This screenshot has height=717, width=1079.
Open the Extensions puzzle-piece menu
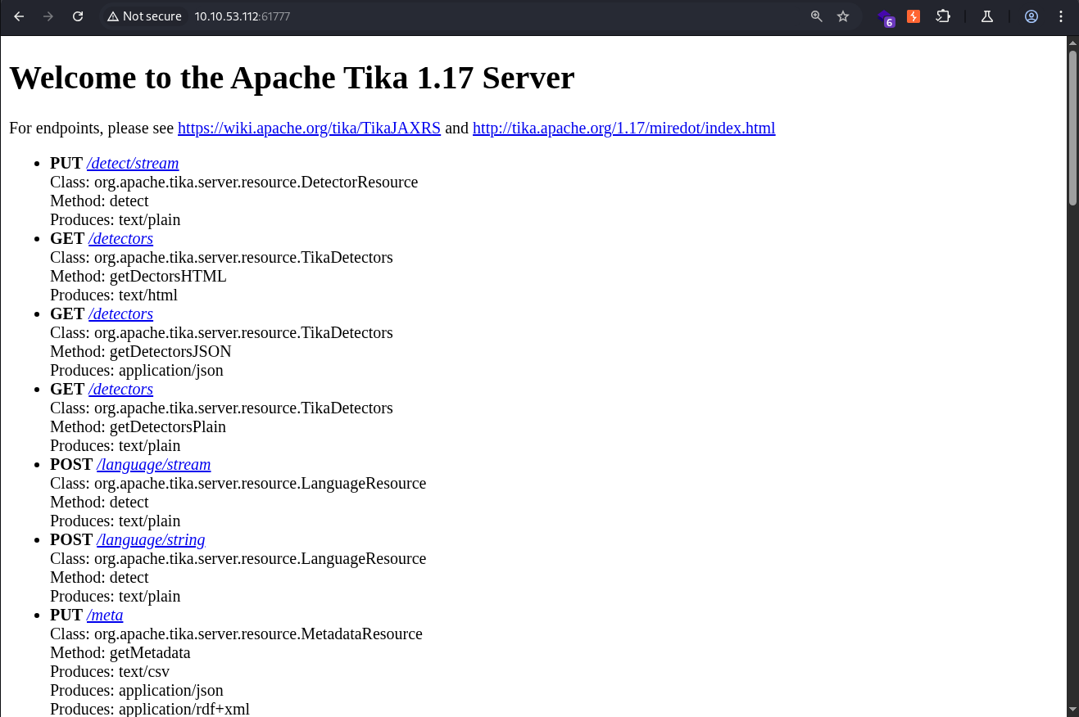[943, 16]
